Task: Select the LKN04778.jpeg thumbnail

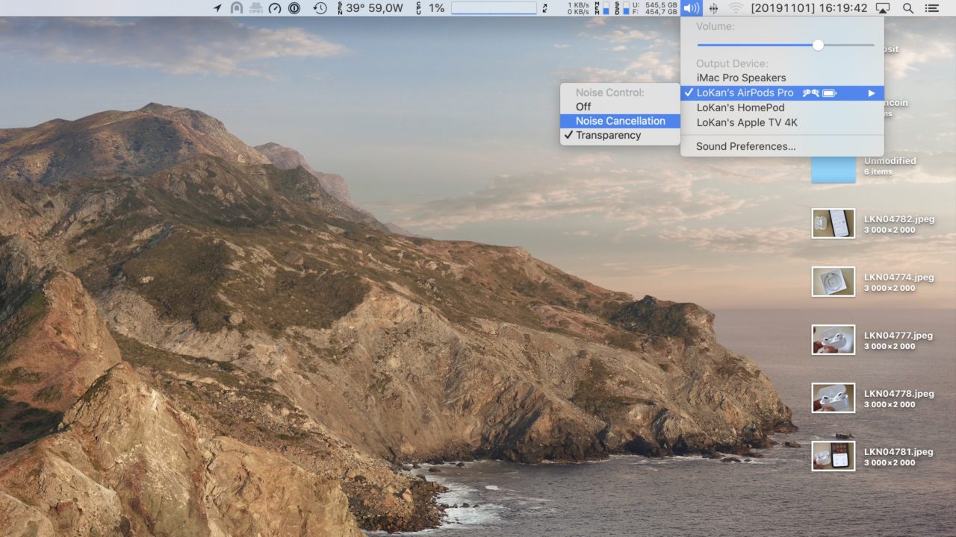Action: (834, 398)
